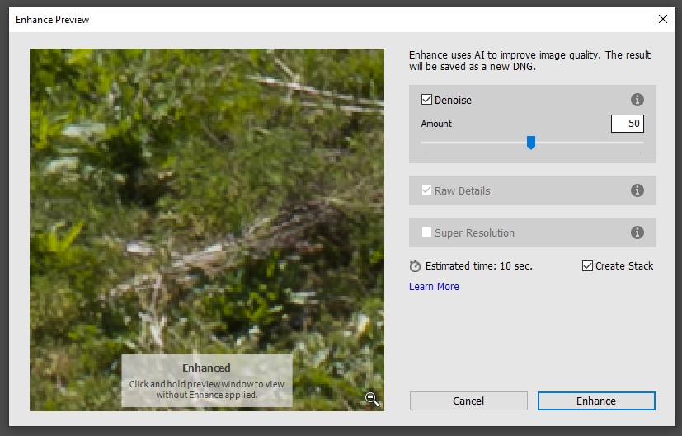Enable the Super Resolution checkbox
Screen dimensions: 682x436
426,232
